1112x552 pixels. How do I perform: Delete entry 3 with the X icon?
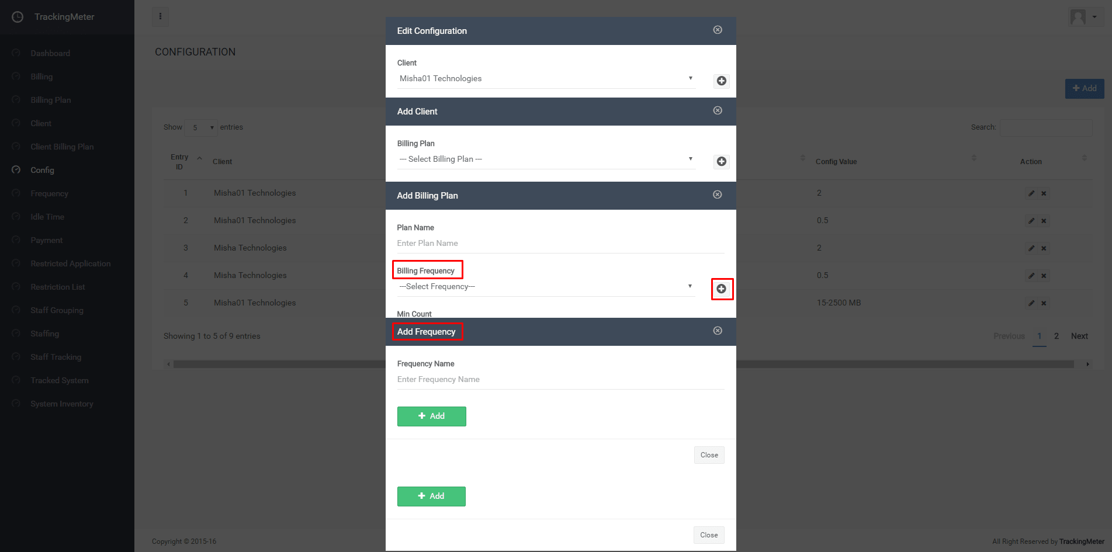click(1044, 248)
